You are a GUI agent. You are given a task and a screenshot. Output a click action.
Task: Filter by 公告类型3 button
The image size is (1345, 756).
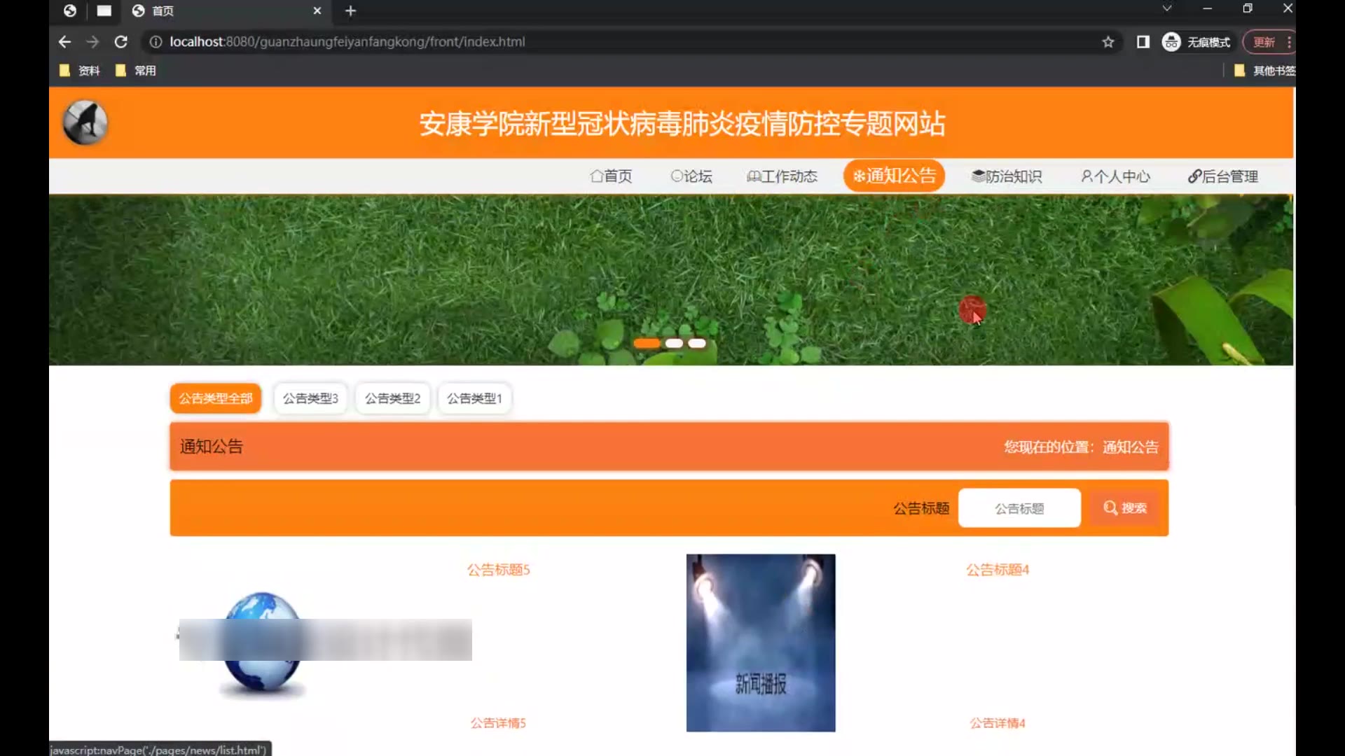(x=310, y=398)
